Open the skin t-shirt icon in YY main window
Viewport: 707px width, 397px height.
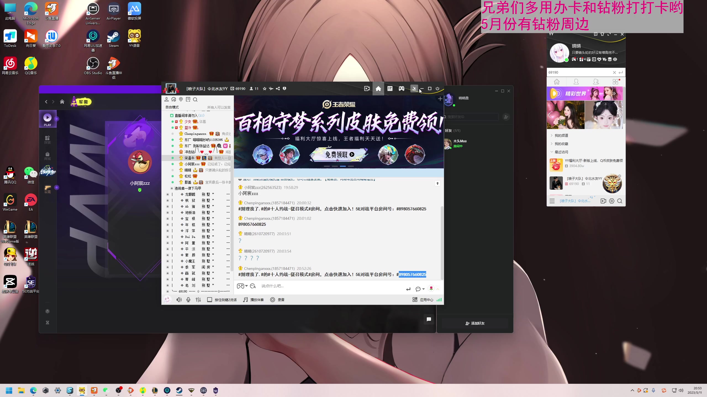click(602, 34)
